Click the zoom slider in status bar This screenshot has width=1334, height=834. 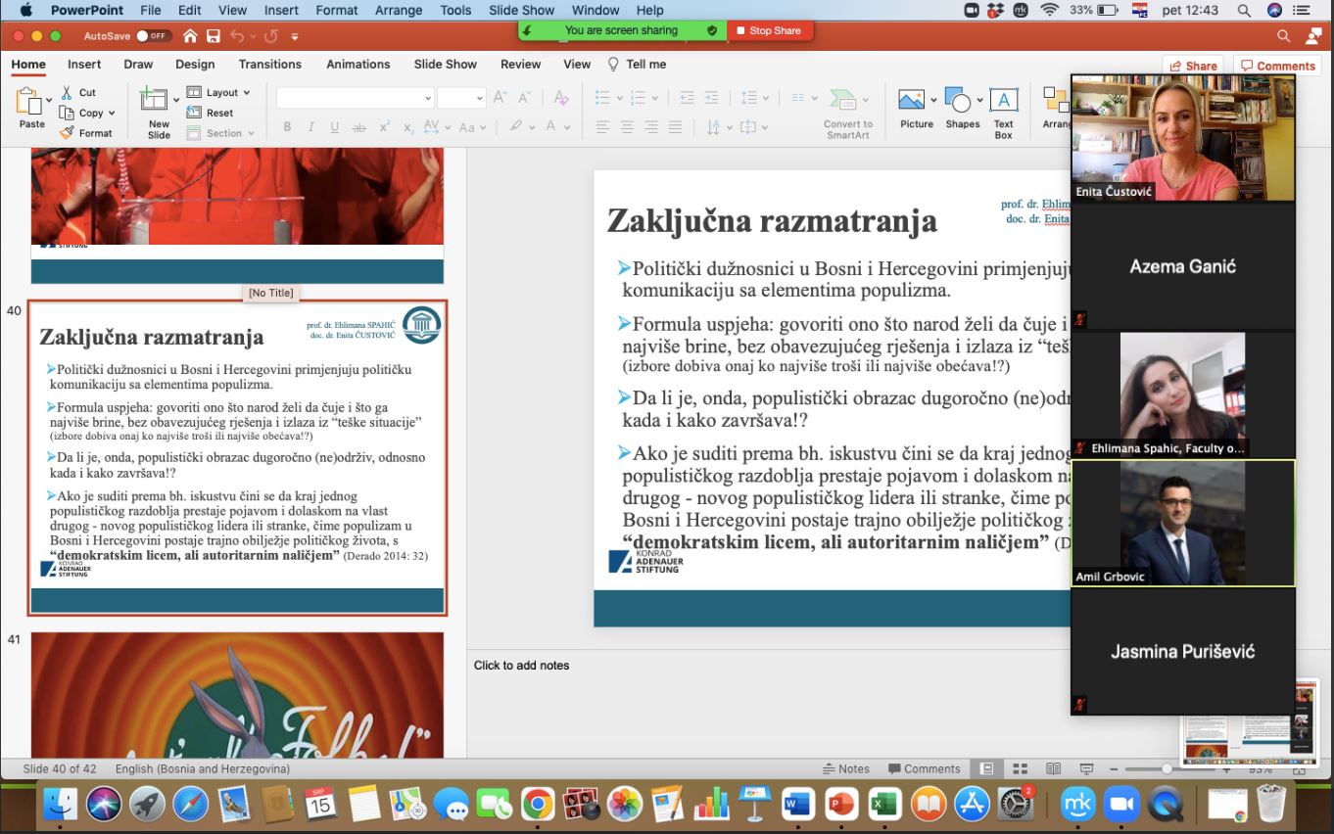point(1167,769)
